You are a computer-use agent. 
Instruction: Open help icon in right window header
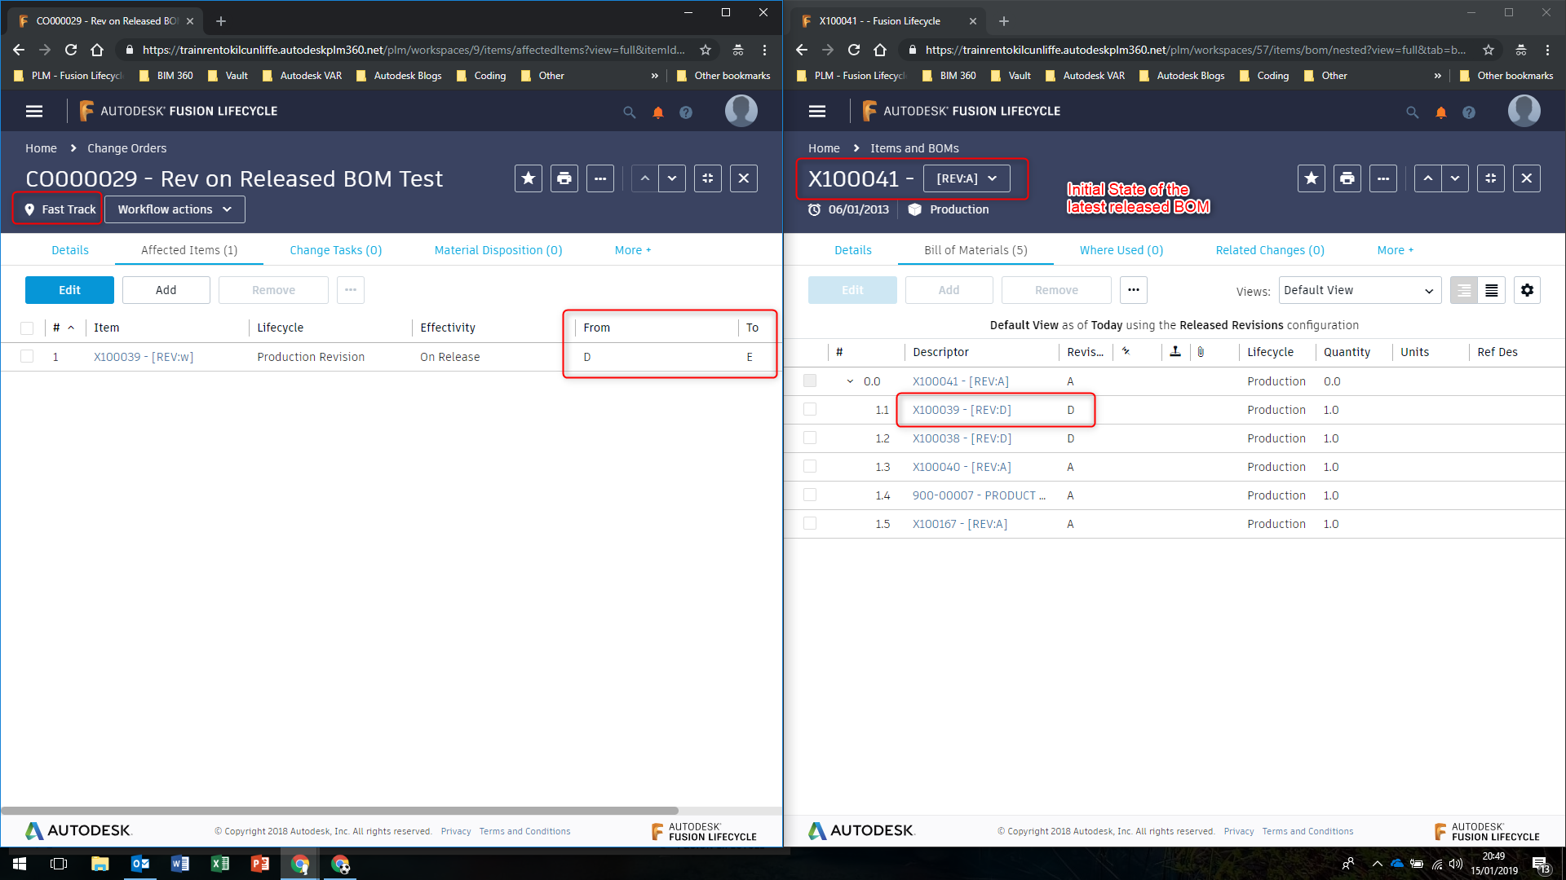(1469, 112)
